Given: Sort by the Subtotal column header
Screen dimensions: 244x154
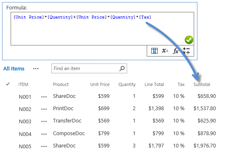Looking at the screenshot, I should [x=202, y=84].
